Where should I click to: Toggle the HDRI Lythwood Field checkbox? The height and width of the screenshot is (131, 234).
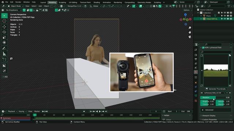[x=203, y=48]
